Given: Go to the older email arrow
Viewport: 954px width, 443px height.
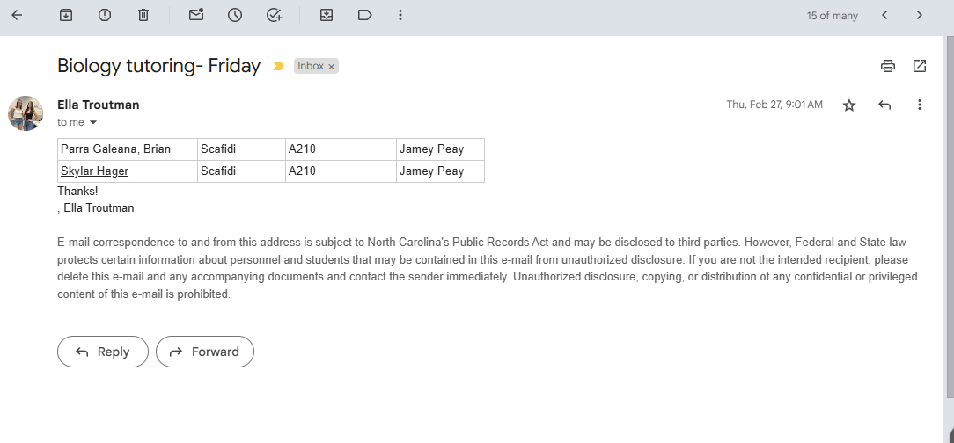Looking at the screenshot, I should pyautogui.click(x=920, y=15).
